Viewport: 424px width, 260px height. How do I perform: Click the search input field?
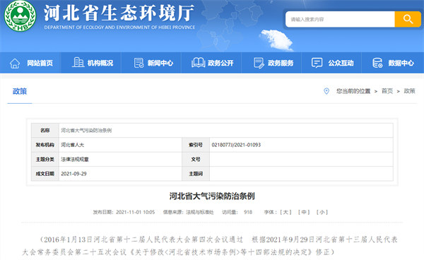pos(340,19)
